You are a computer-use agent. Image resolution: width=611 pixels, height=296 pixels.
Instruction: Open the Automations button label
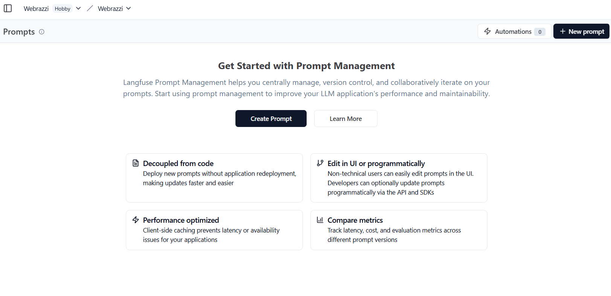[x=513, y=32]
